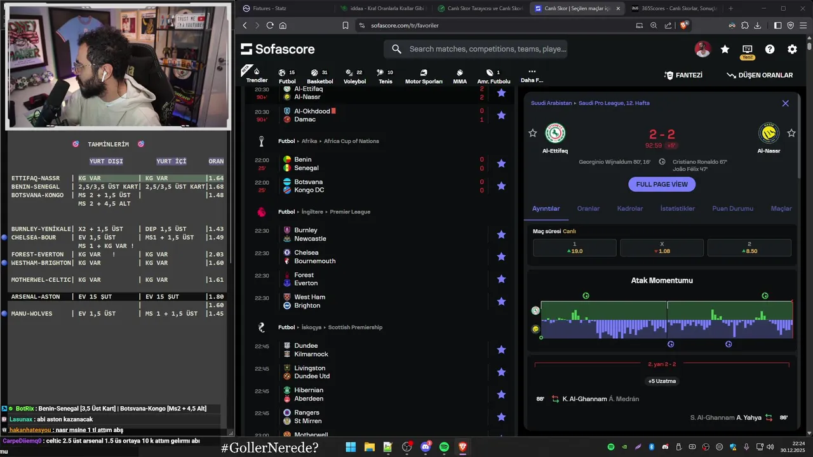Open the browser extensions puzzle icon

pos(744,25)
